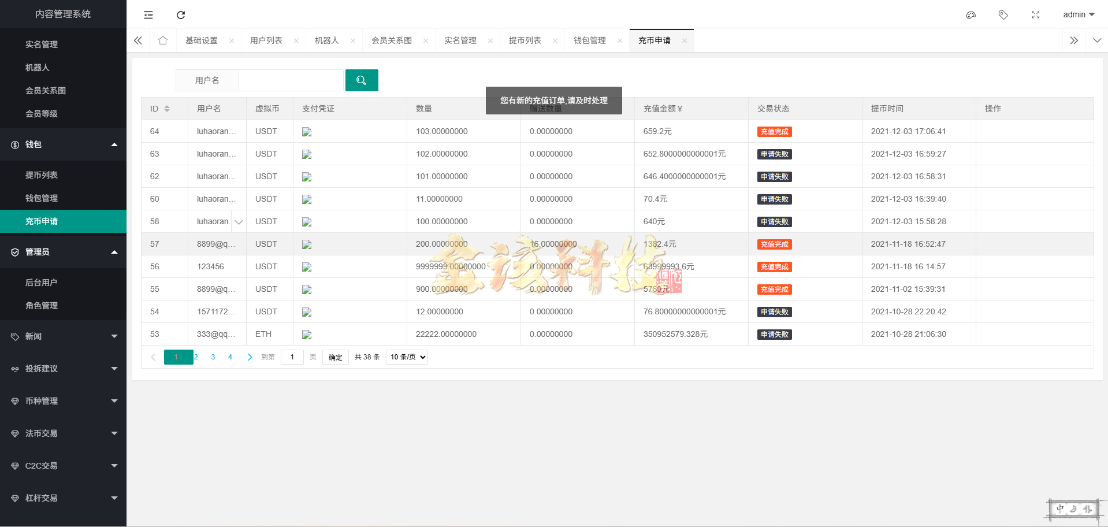Sort the table by ID column
The width and height of the screenshot is (1108, 527).
click(167, 108)
